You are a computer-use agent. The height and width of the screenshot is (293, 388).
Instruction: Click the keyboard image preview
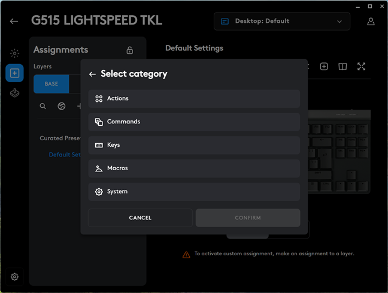click(339, 152)
